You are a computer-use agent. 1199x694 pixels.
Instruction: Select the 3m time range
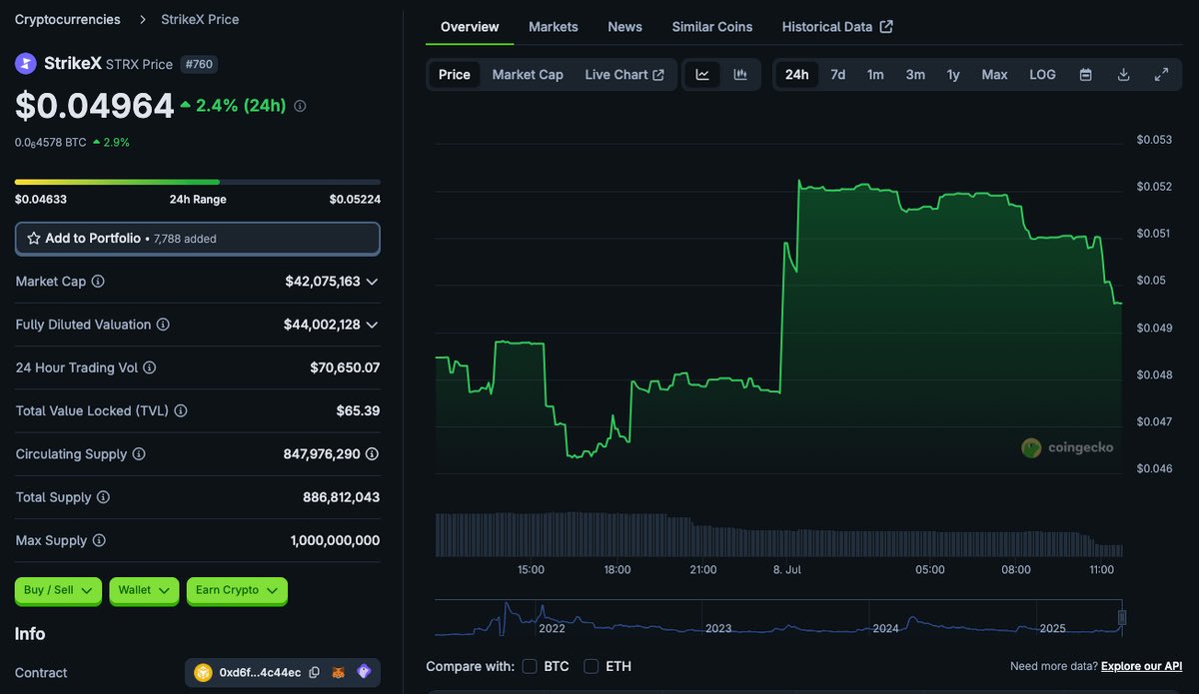915,75
